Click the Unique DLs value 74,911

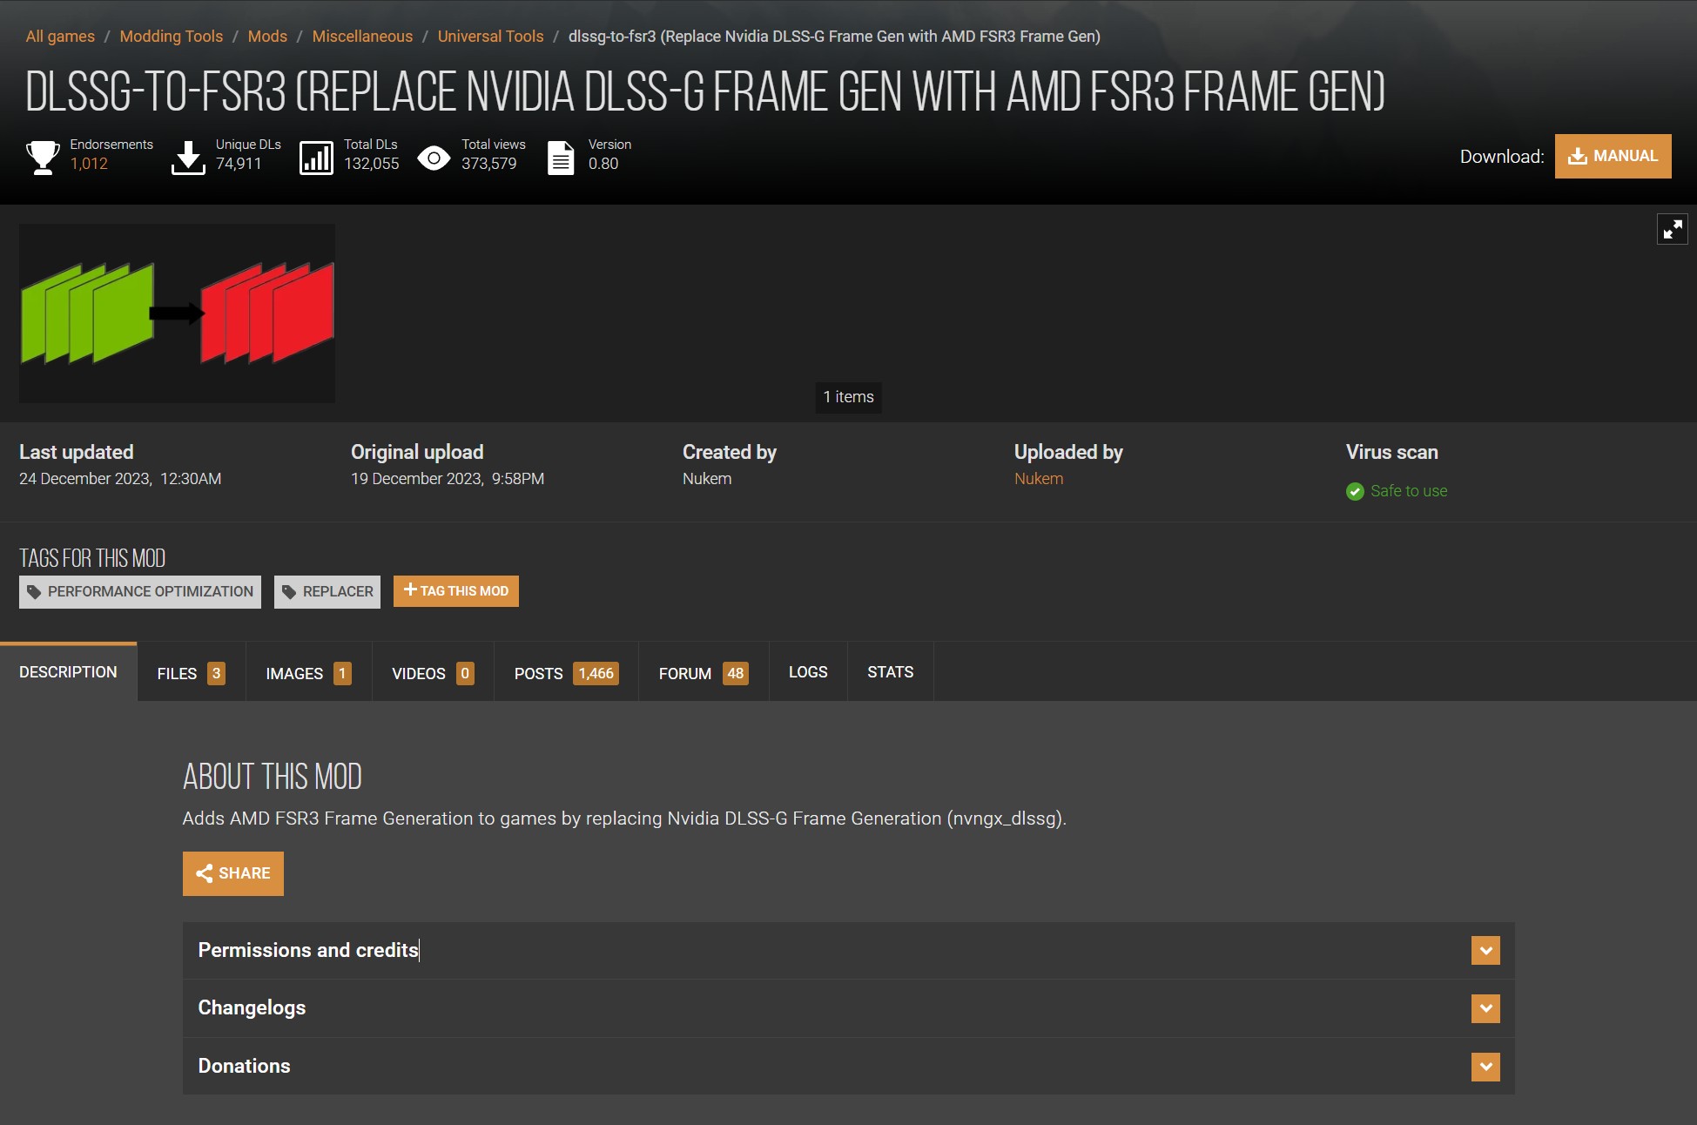(239, 164)
